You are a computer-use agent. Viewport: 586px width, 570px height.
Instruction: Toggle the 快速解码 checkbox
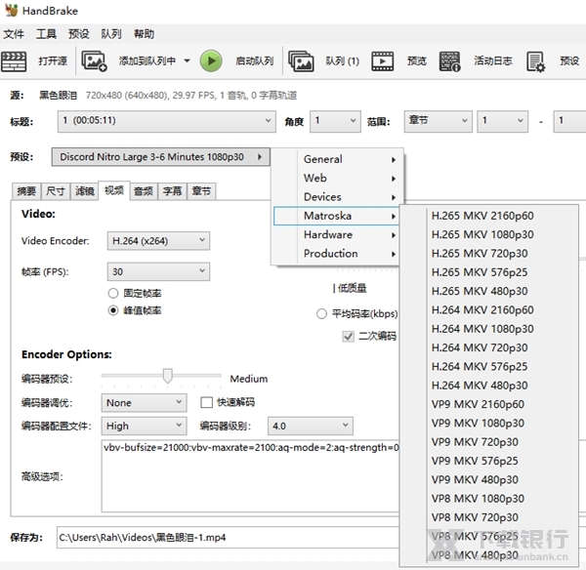tap(206, 402)
